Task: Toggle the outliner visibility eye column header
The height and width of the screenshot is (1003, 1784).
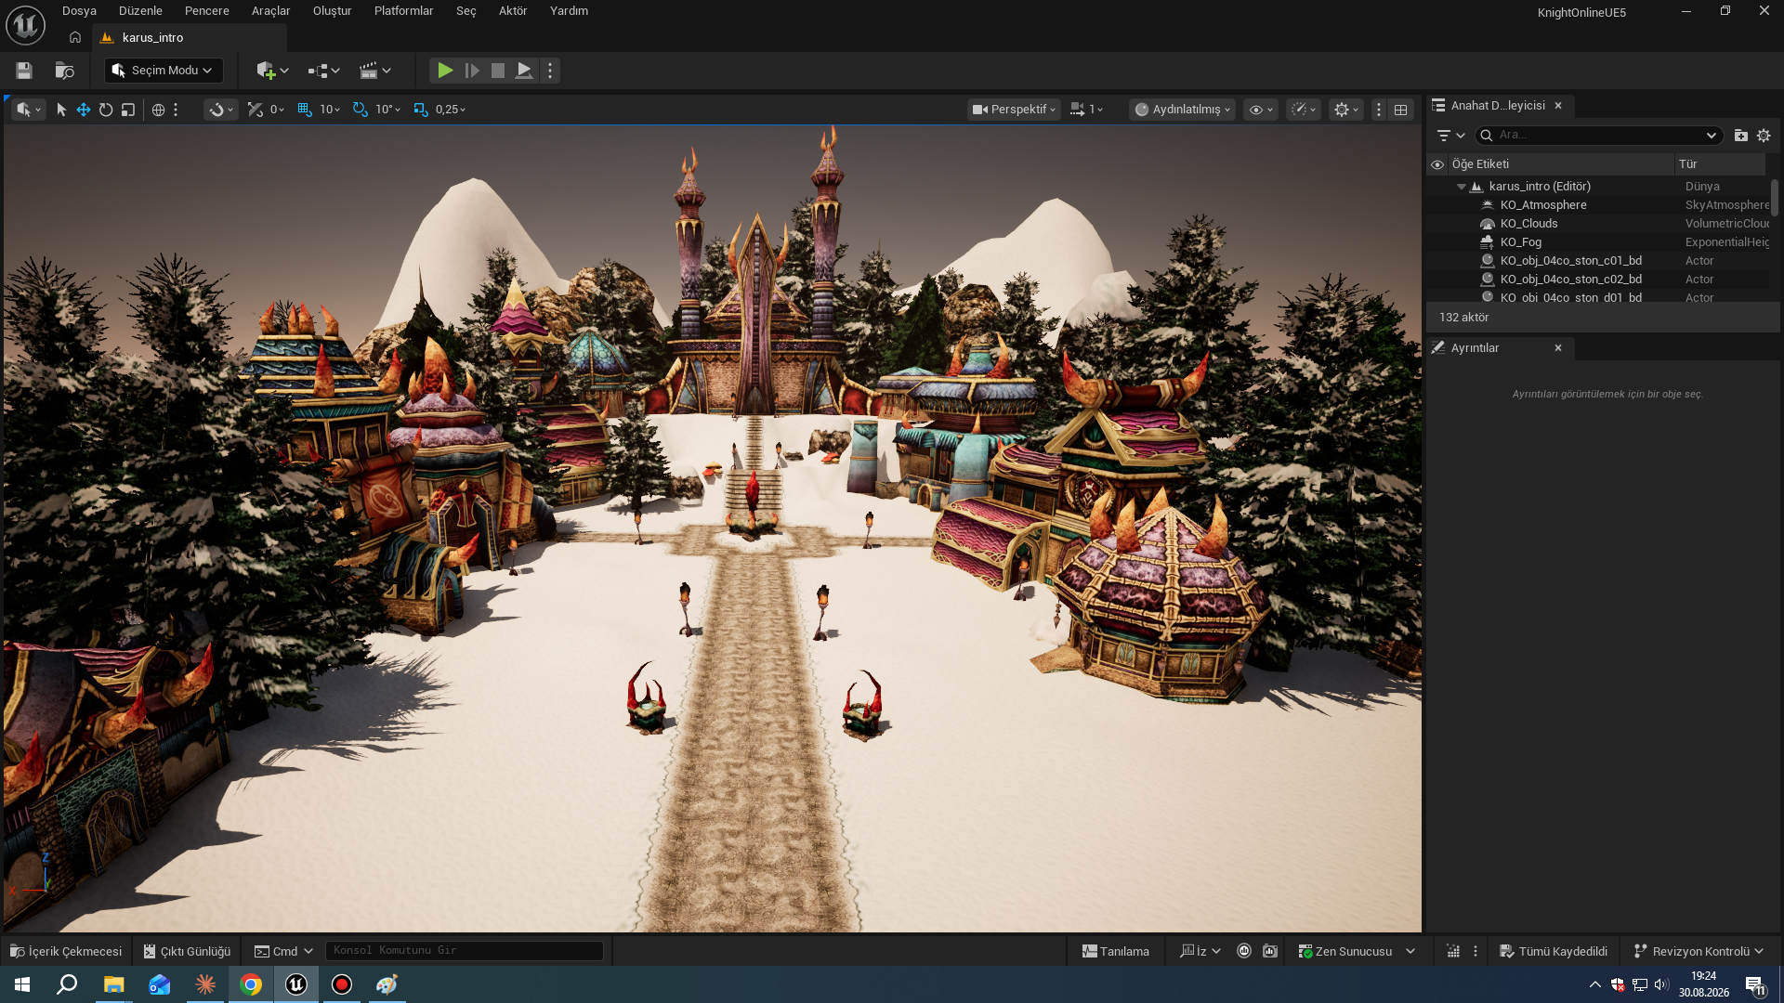Action: click(x=1437, y=164)
